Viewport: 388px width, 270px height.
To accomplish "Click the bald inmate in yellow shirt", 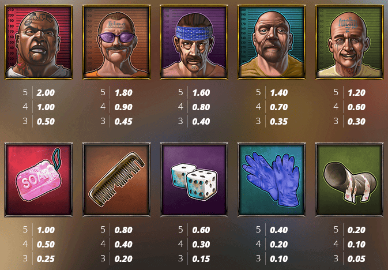I will tap(272, 42).
